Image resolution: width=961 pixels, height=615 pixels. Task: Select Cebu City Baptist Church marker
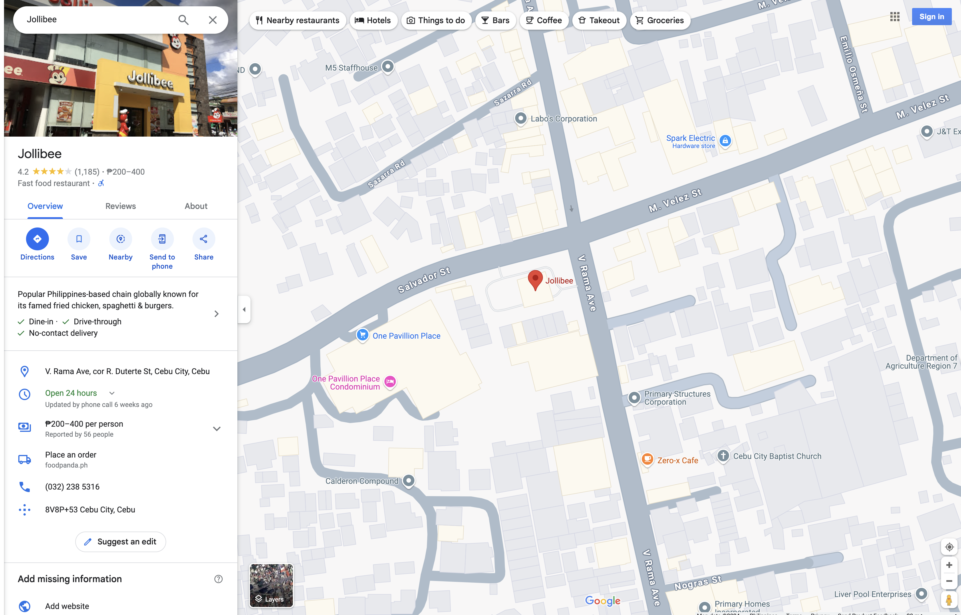click(x=723, y=456)
